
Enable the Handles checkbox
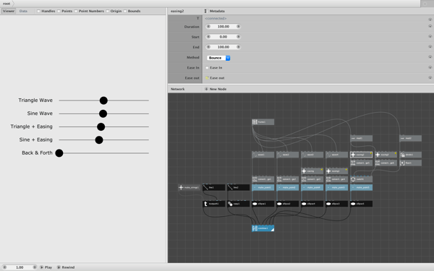tap(38, 11)
